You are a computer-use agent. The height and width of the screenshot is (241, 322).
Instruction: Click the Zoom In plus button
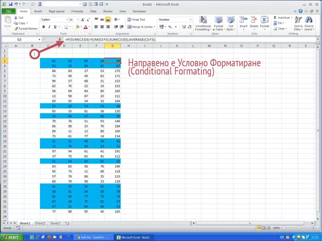click(313, 228)
